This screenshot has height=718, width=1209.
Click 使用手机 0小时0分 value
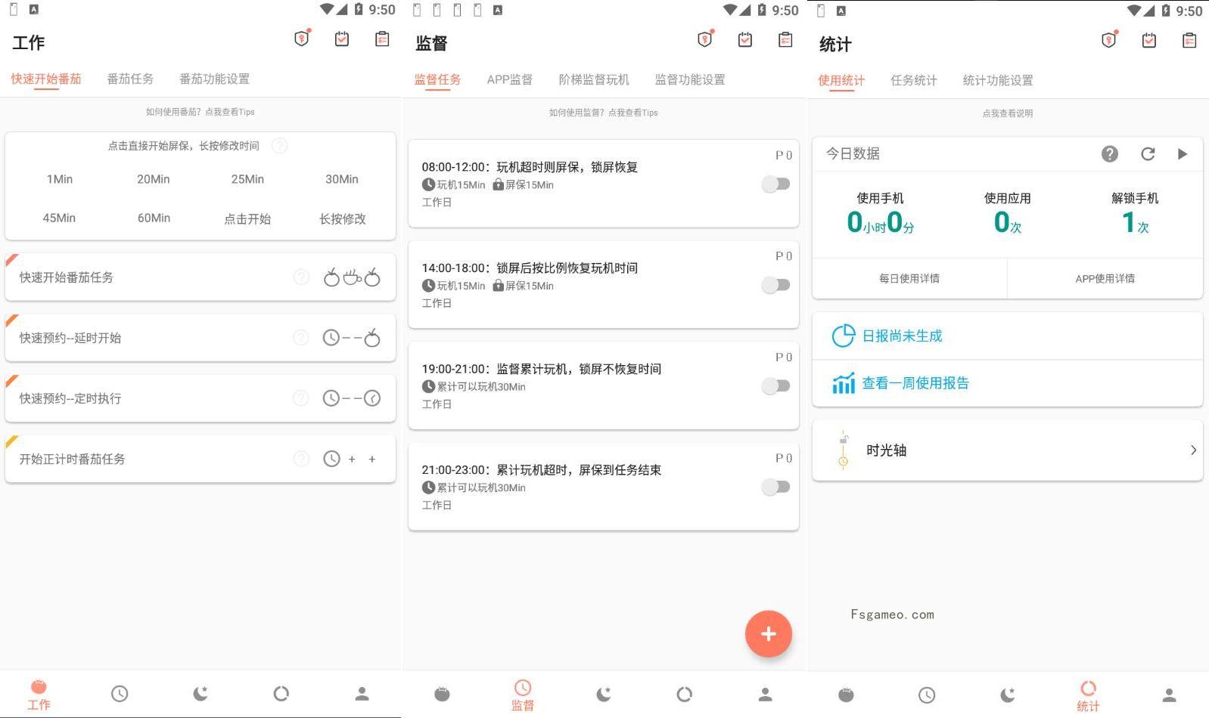pyautogui.click(x=881, y=222)
